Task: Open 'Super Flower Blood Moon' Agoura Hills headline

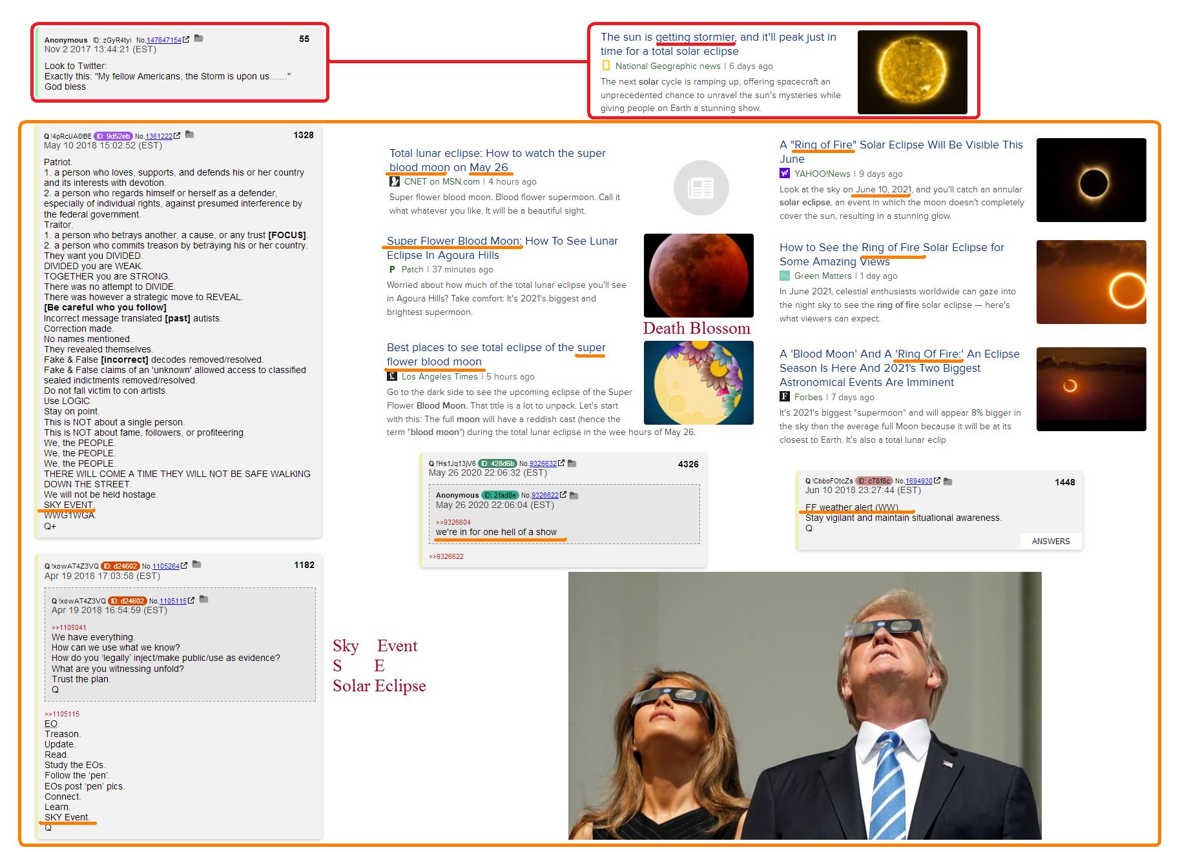Action: coord(502,248)
